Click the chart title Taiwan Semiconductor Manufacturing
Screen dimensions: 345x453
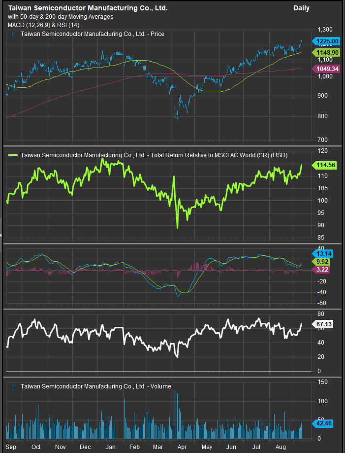(88, 8)
